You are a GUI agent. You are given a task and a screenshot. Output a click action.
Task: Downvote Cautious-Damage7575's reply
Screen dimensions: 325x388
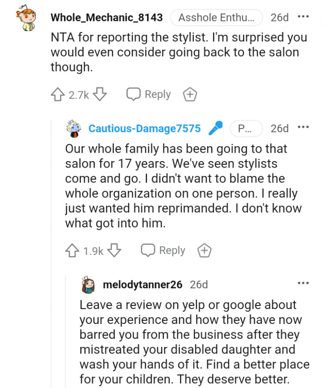[114, 251]
